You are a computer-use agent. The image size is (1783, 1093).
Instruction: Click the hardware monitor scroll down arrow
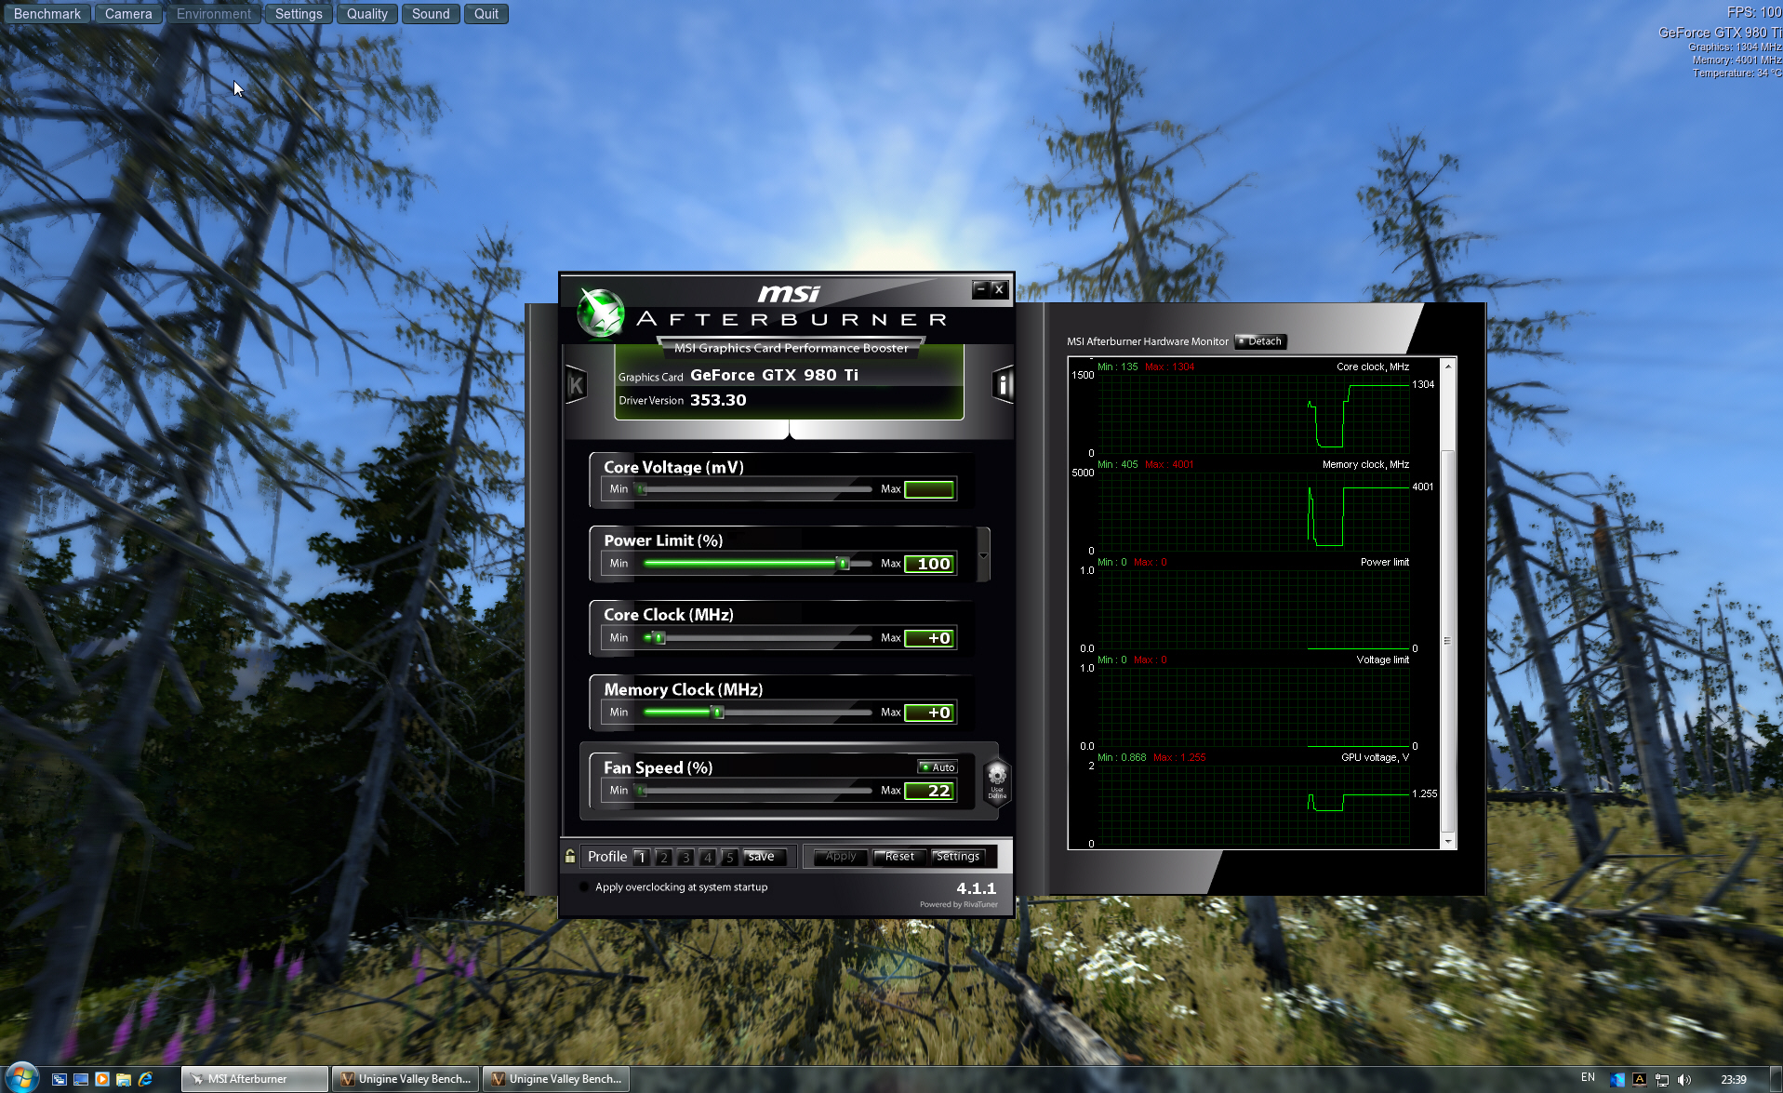(x=1447, y=841)
